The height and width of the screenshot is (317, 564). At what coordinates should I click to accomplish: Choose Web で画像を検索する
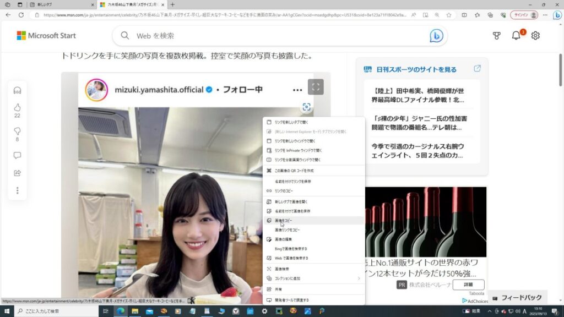point(313,258)
